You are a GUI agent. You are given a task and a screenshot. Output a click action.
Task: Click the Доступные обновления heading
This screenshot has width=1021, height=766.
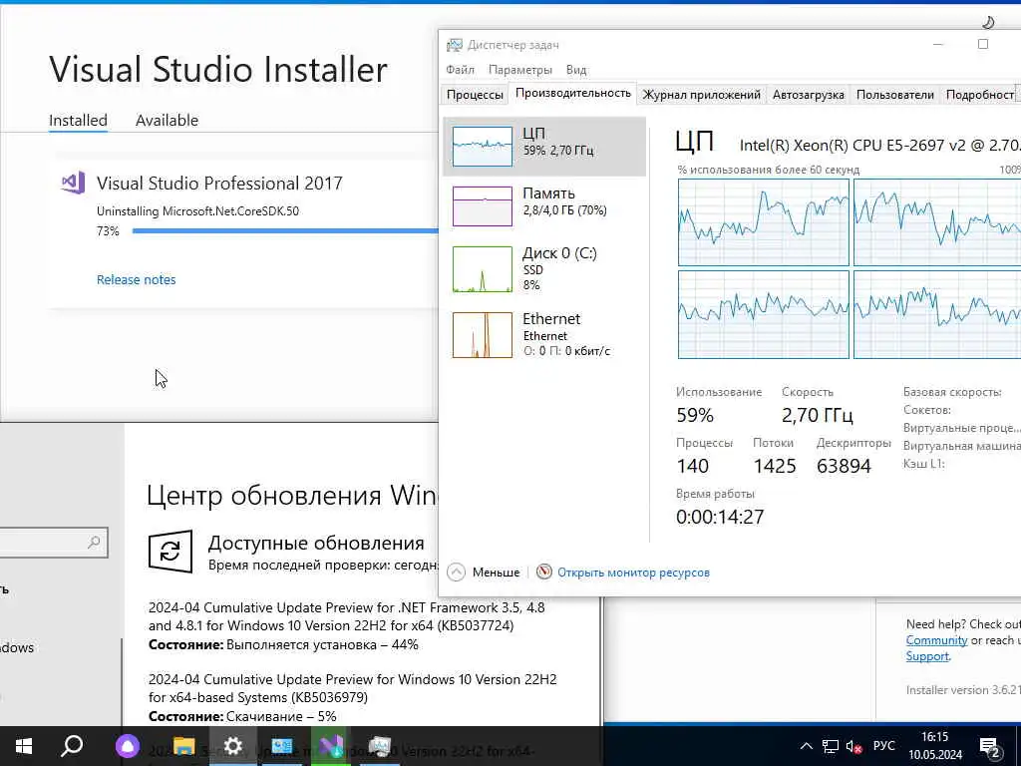tap(316, 543)
